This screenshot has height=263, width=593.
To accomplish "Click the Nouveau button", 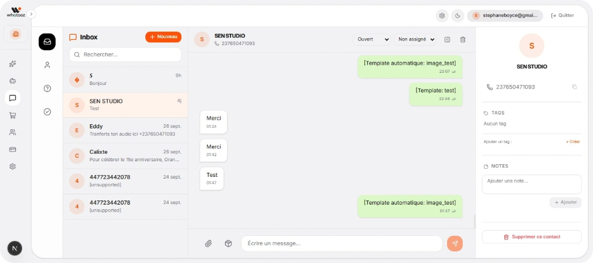I will (163, 36).
